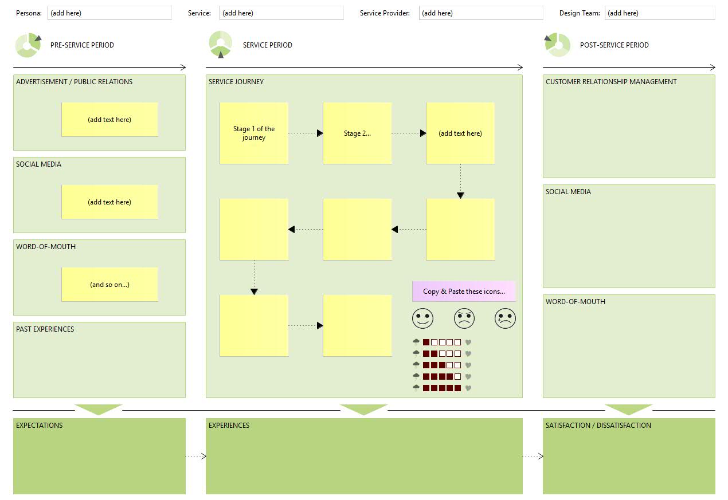728x500 pixels.
Task: Select the heart icon on the one-square rating row
Action: (x=468, y=342)
